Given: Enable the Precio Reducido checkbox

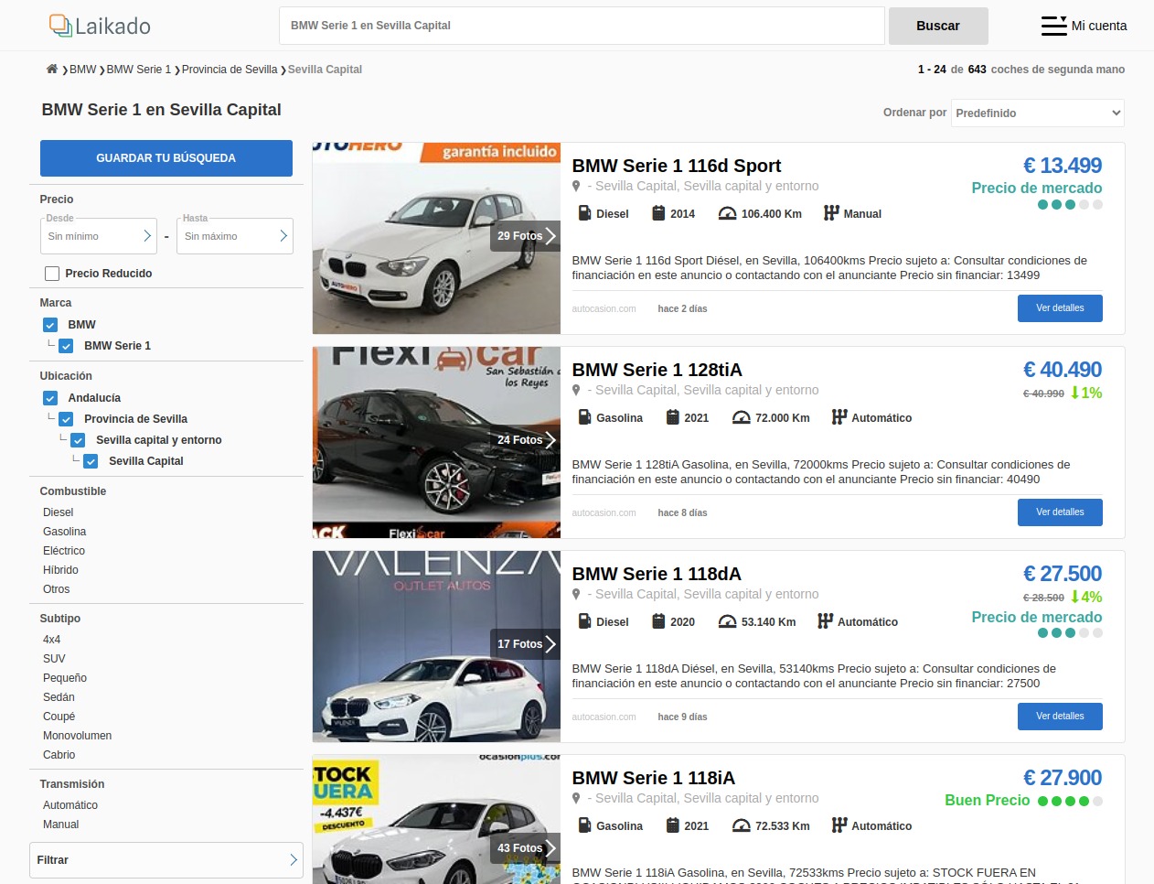Looking at the screenshot, I should tap(52, 274).
